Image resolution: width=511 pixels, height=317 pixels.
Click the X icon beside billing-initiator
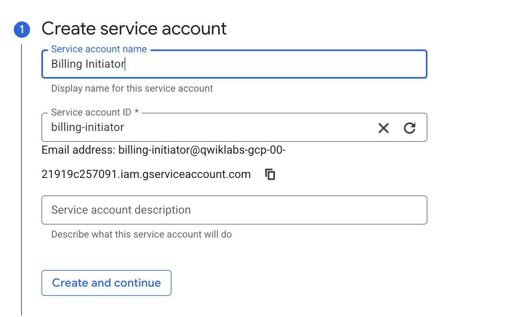(x=383, y=128)
